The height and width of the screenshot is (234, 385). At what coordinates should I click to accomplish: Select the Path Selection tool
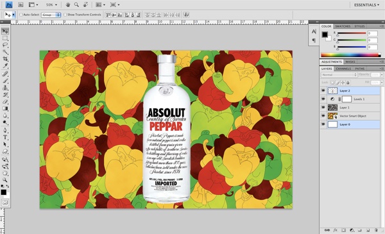(x=5, y=144)
